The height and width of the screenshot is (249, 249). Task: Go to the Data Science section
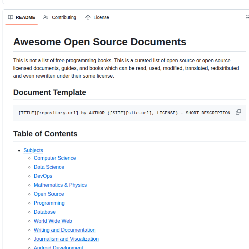click(x=49, y=167)
